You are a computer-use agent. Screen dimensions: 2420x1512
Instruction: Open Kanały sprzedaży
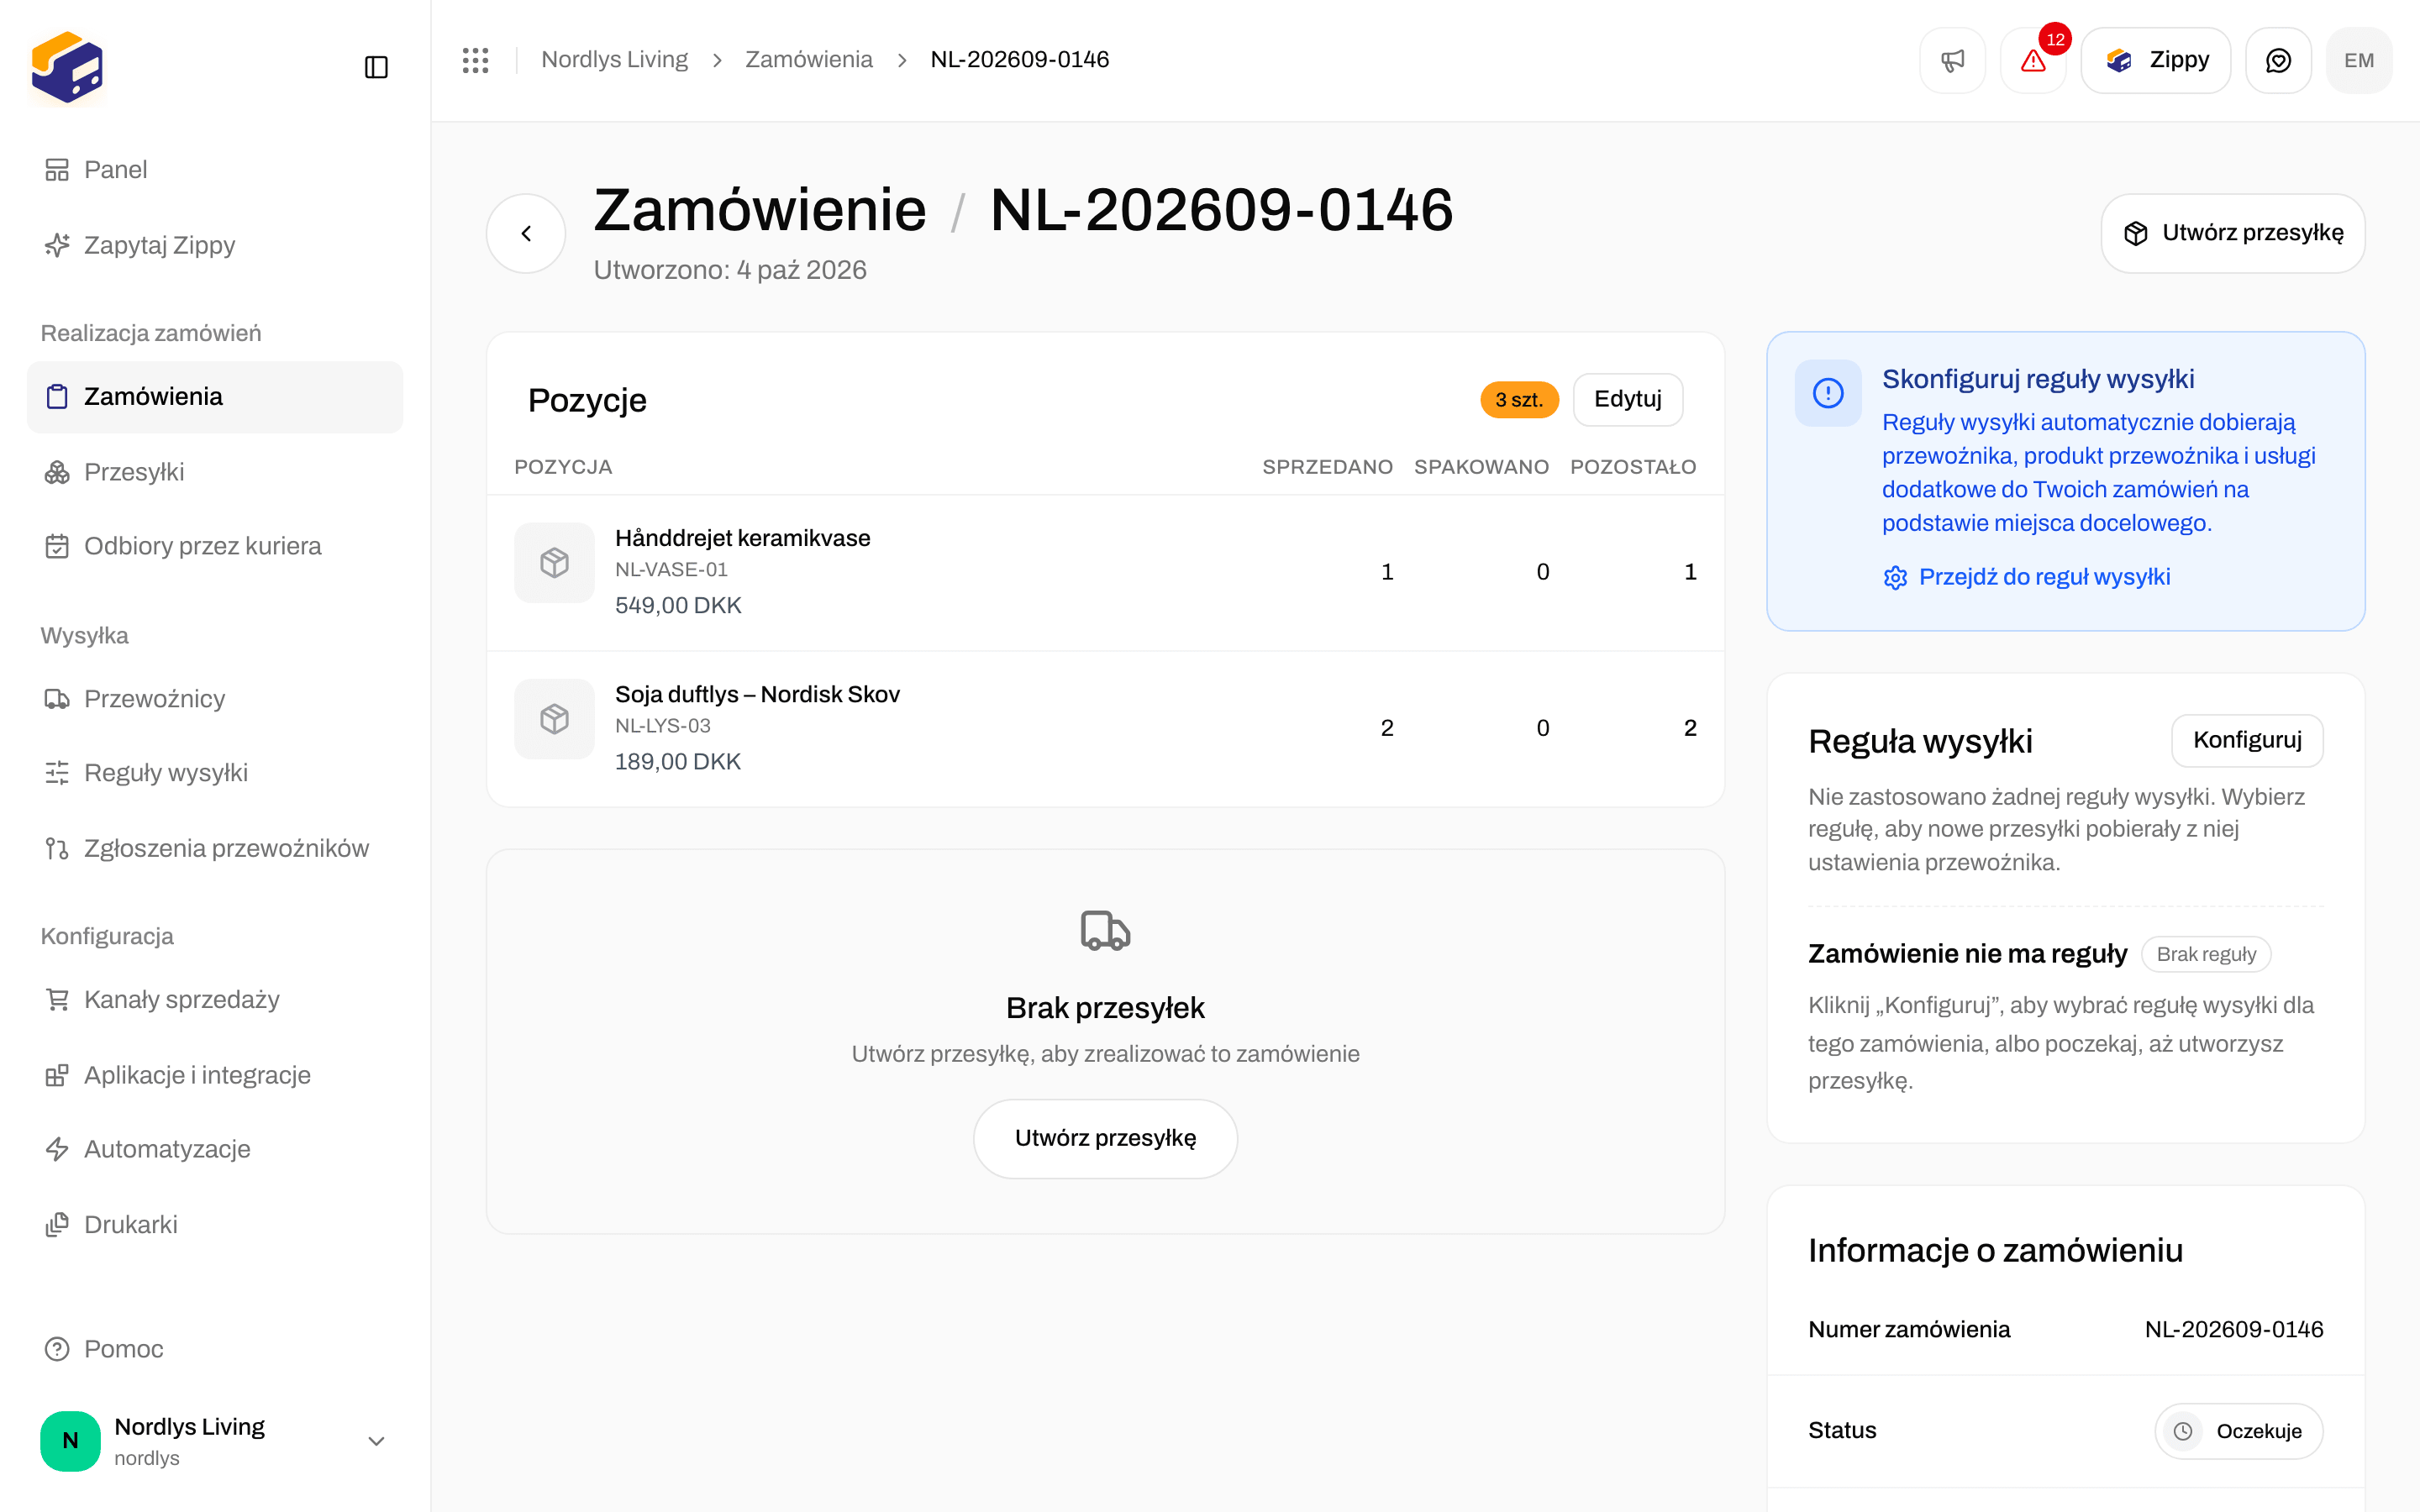(215, 1000)
